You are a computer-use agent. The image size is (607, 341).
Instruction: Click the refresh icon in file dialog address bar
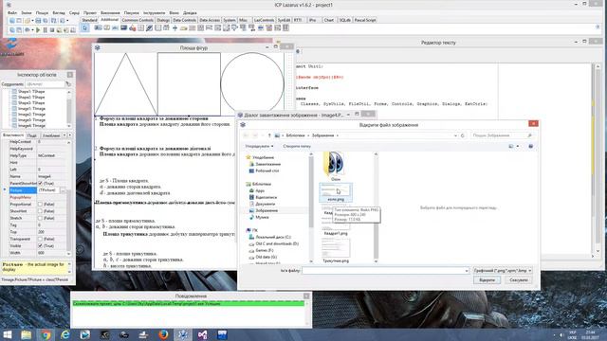click(462, 135)
